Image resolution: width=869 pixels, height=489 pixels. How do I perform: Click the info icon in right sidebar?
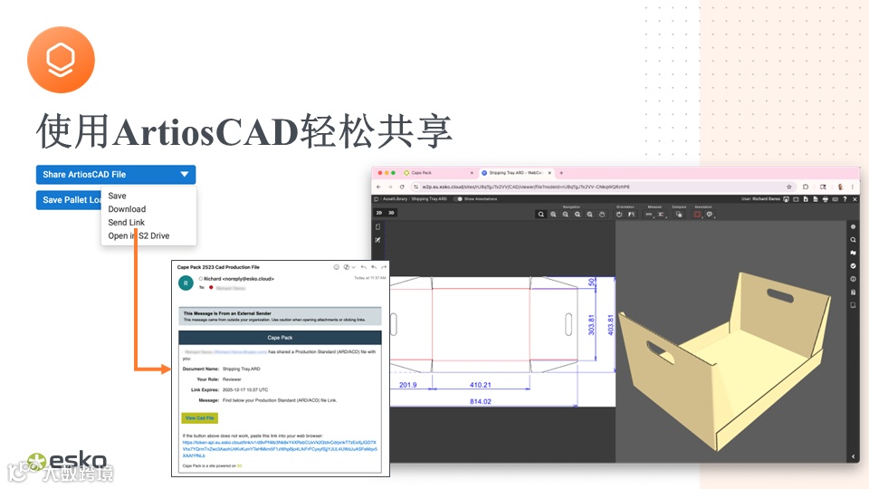(x=853, y=280)
